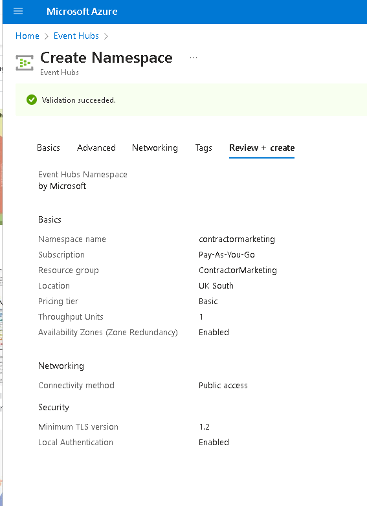The image size is (367, 506).
Task: Open the hamburger portal menu
Action: [18, 11]
